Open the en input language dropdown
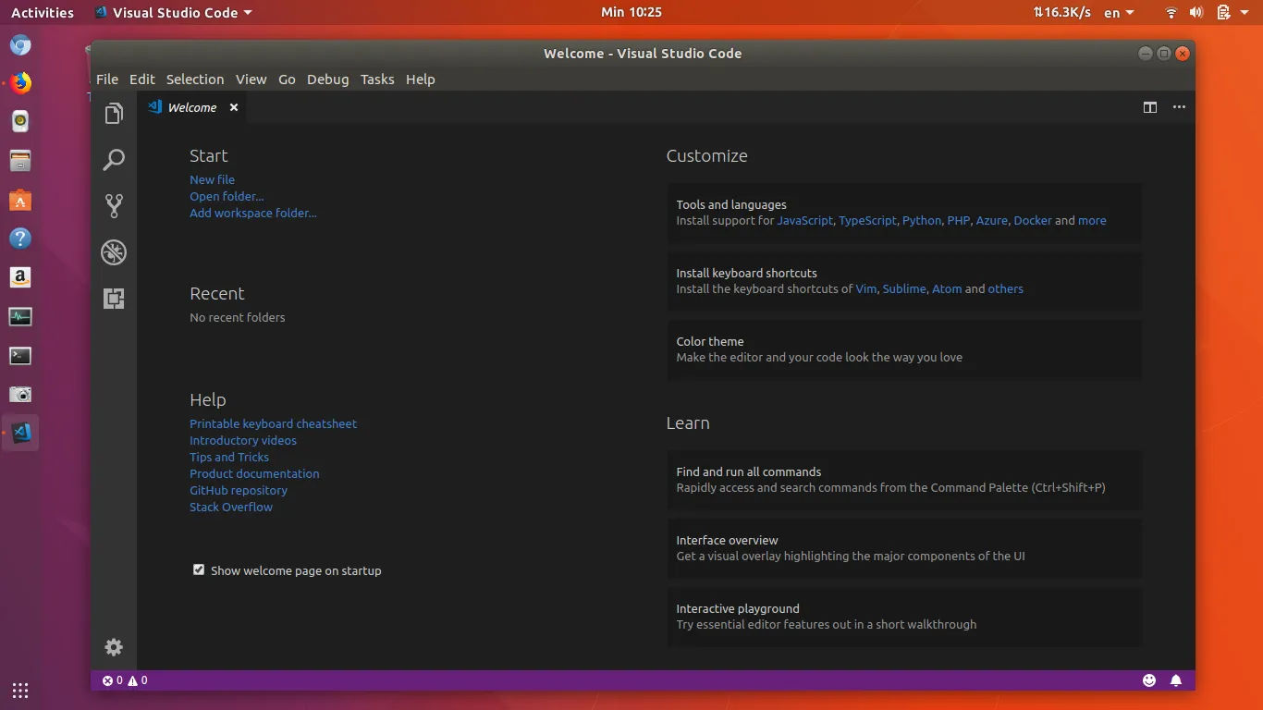The height and width of the screenshot is (710, 1263). (1119, 13)
